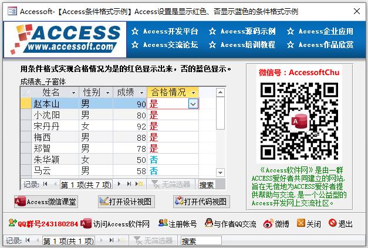This screenshot has width=368, height=248.
Task: Select the row selector for 宋丹丹
Action: [26, 126]
